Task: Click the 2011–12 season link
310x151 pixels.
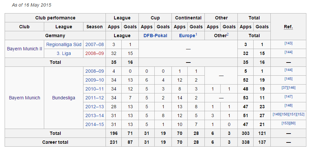Action: click(94, 98)
